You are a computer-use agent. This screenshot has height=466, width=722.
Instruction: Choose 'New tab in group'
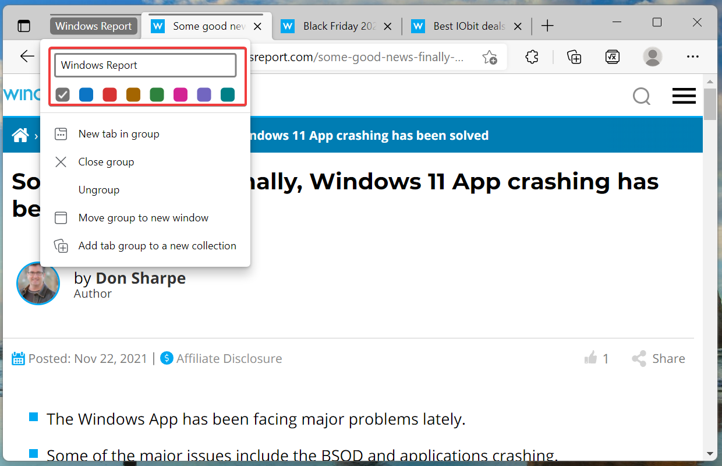pos(146,134)
